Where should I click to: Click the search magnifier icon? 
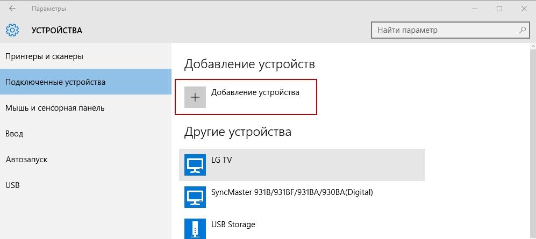(x=521, y=30)
